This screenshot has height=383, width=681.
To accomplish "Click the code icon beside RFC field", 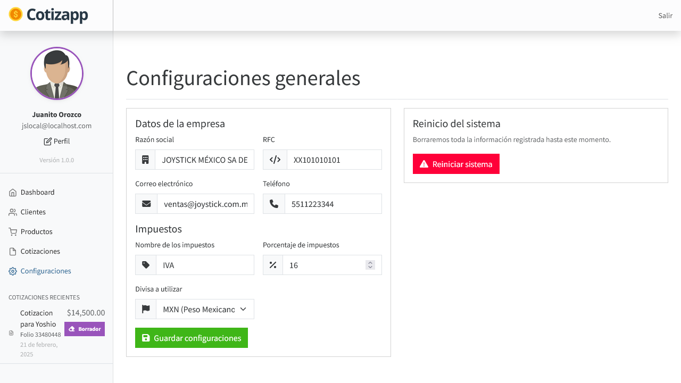I will coord(275,160).
